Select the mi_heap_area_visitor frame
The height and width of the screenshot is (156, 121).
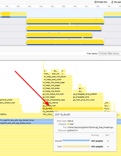click(x=58, y=79)
